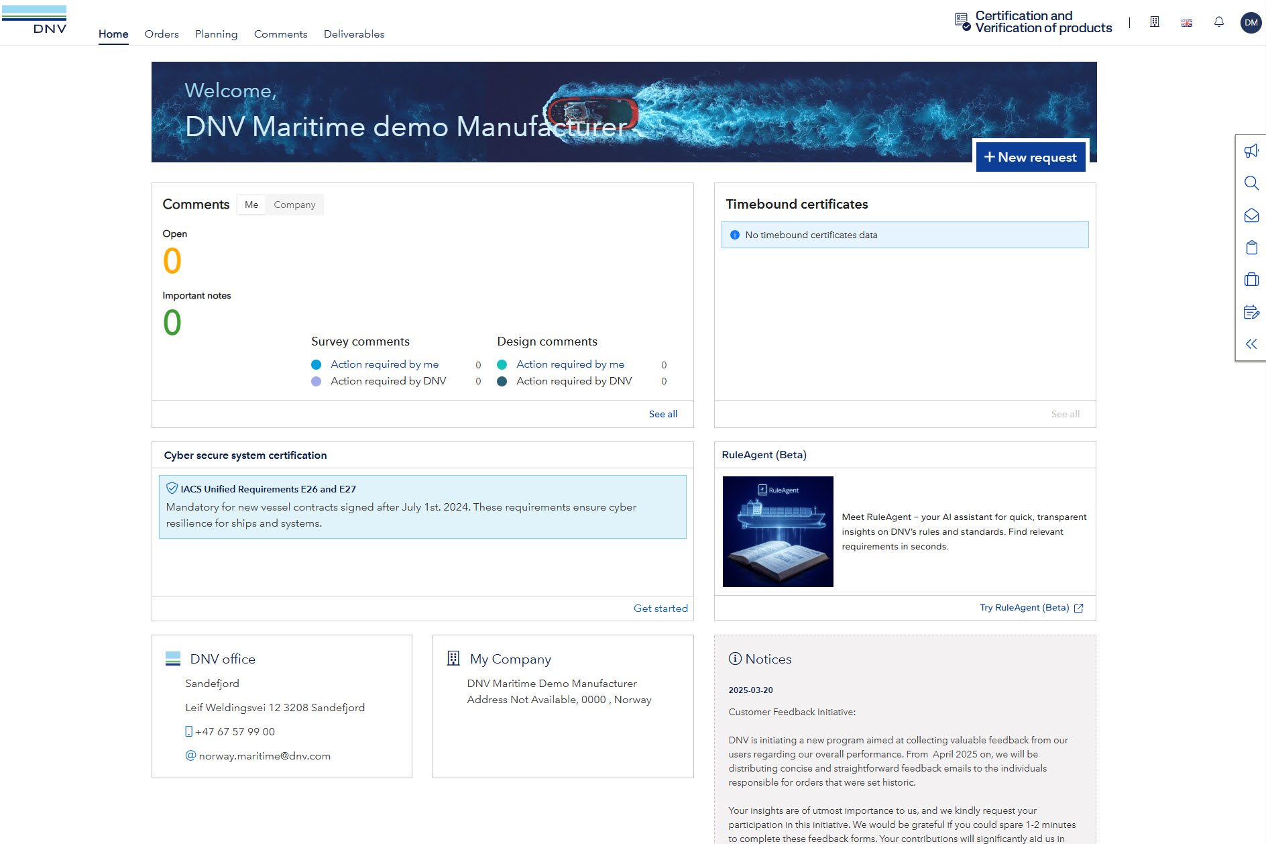Open the Orders tab
Viewport: 1266px width, 844px height.
point(162,34)
